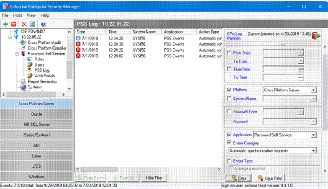
Task: Click the ISRRDWIN17 host icon
Action: tap(16, 31)
